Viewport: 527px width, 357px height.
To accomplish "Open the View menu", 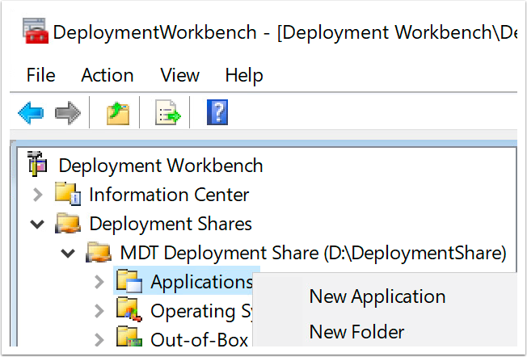I will (x=179, y=75).
